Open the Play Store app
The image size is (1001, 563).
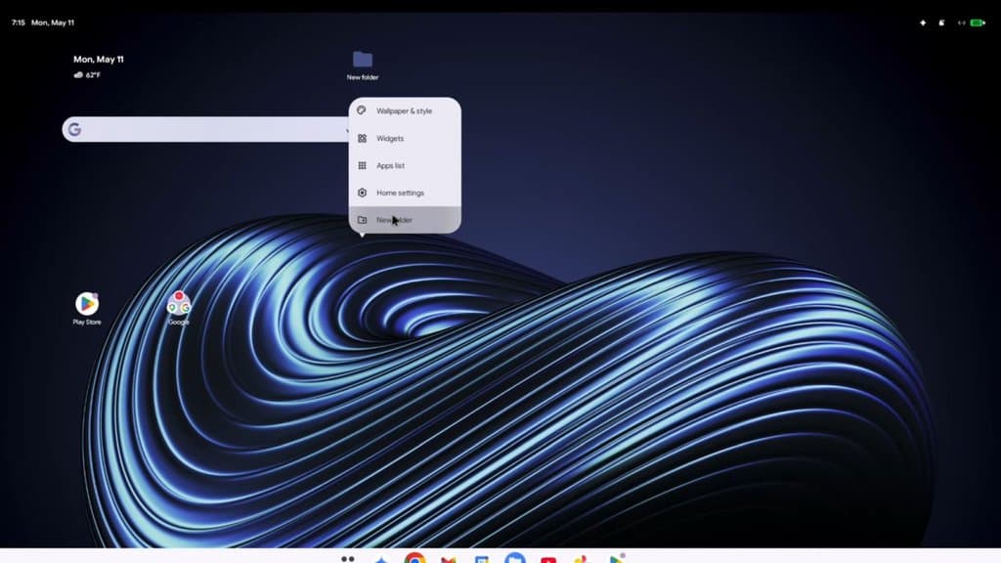point(87,304)
